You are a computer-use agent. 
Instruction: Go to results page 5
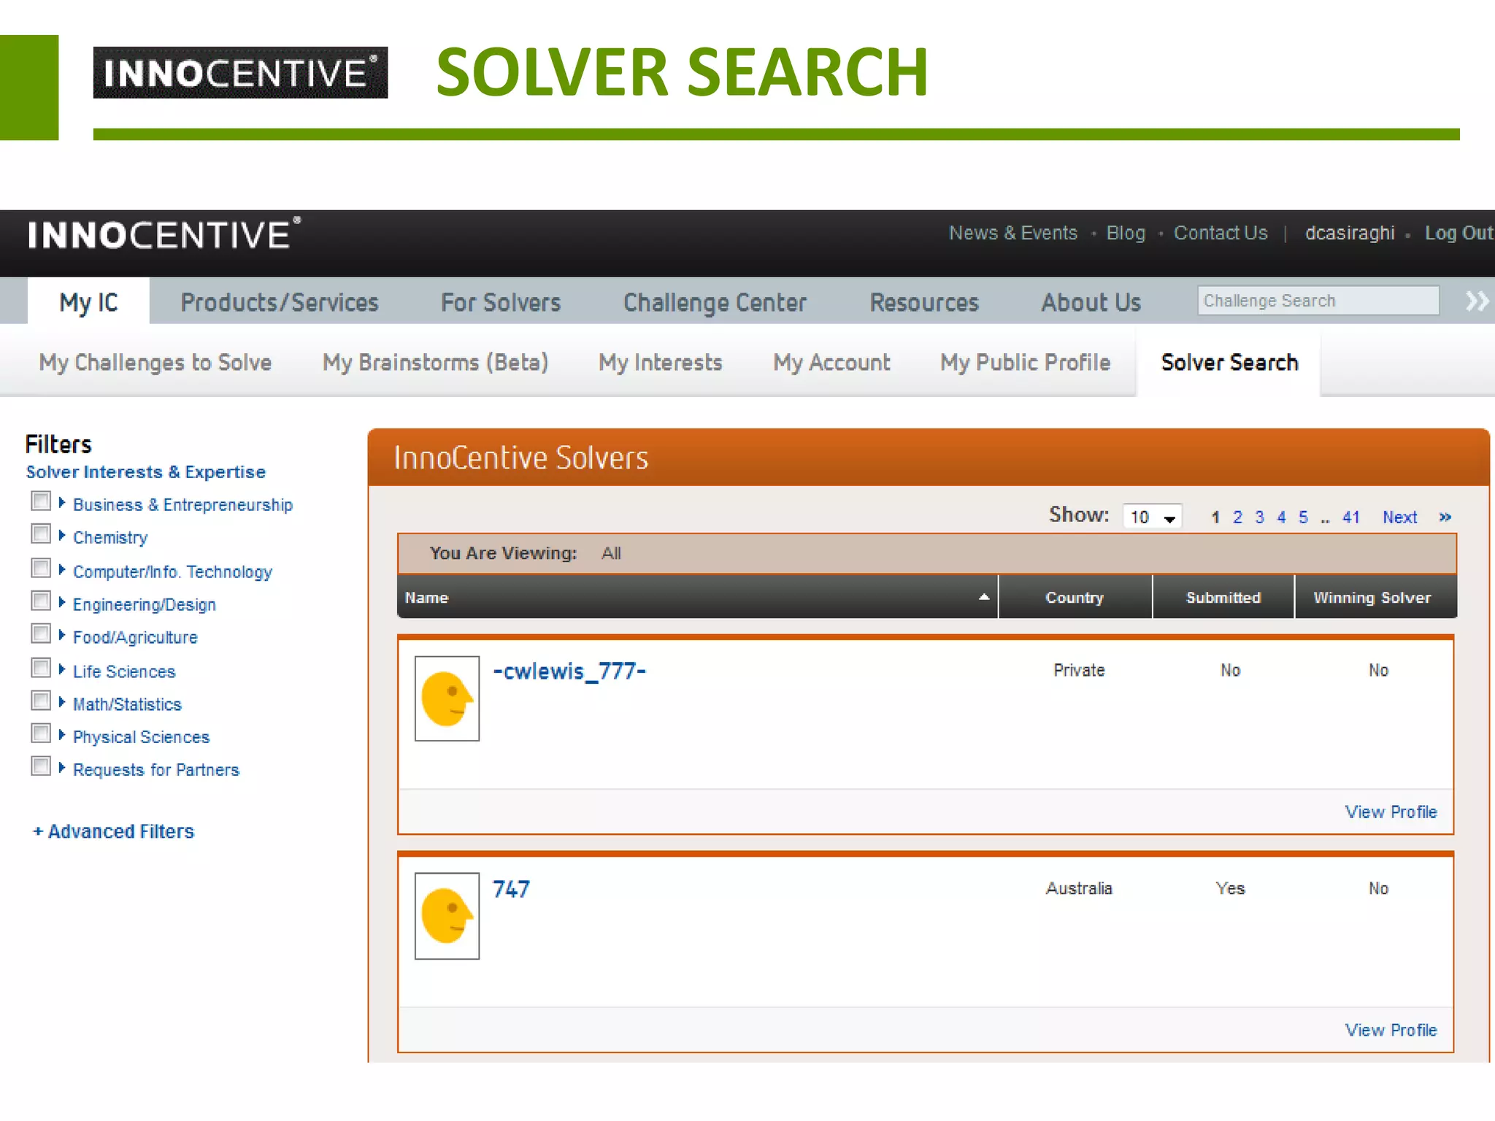click(1303, 517)
